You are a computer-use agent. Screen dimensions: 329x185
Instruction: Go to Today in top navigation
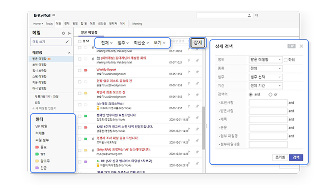point(49,24)
